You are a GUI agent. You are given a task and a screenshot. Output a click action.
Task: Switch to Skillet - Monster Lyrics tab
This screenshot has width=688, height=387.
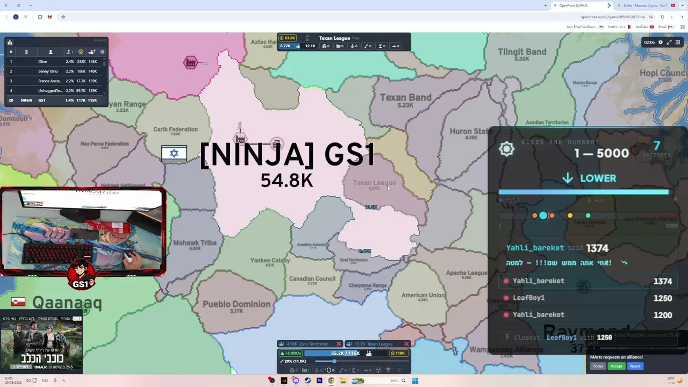(x=644, y=5)
